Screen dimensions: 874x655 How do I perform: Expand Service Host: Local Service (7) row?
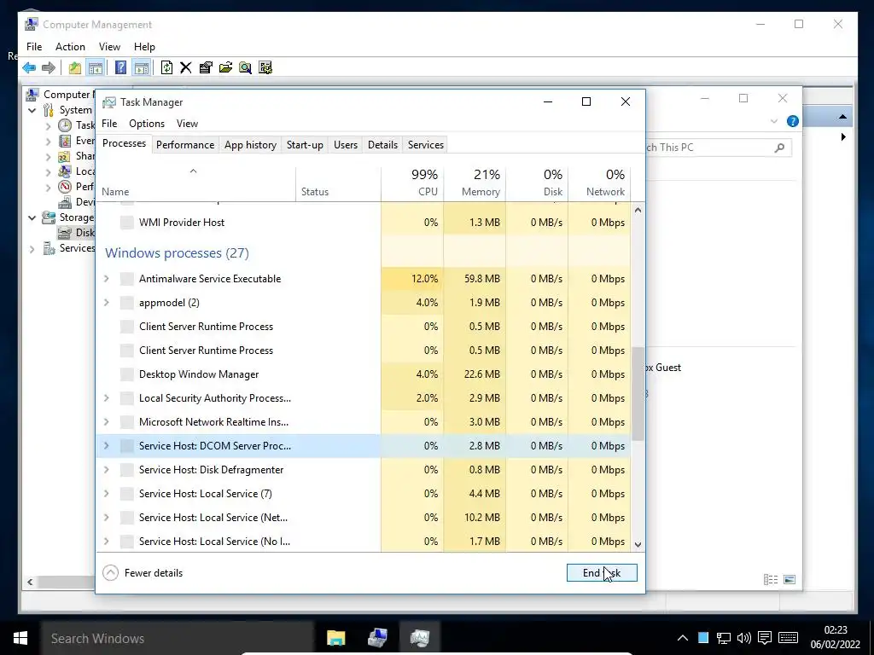[107, 494]
